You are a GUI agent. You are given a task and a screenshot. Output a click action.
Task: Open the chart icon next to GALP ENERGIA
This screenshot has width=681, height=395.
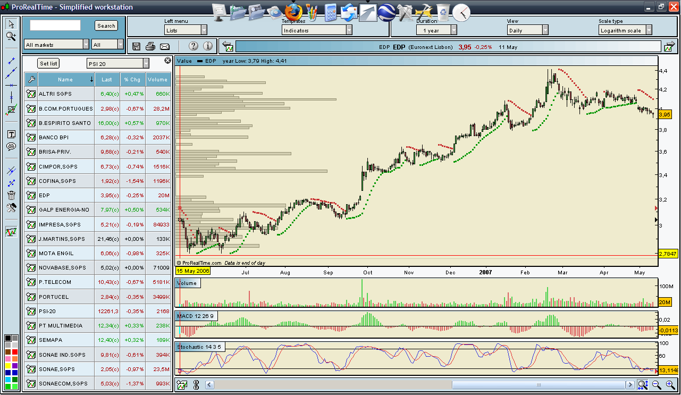tap(31, 210)
